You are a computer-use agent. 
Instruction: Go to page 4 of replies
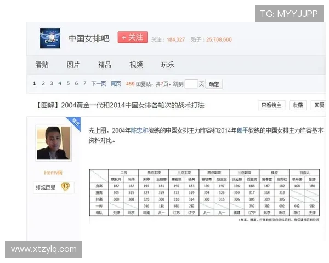tap(60, 83)
